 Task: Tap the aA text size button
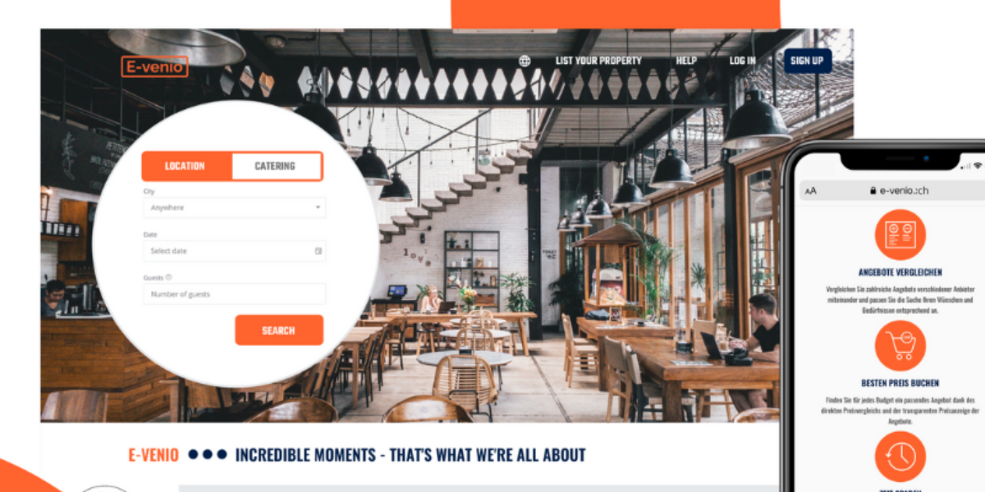pyautogui.click(x=811, y=191)
